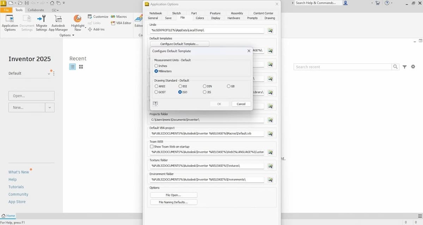423x225 pixels.
Task: Open the File ribbon menu
Action: 6,10
